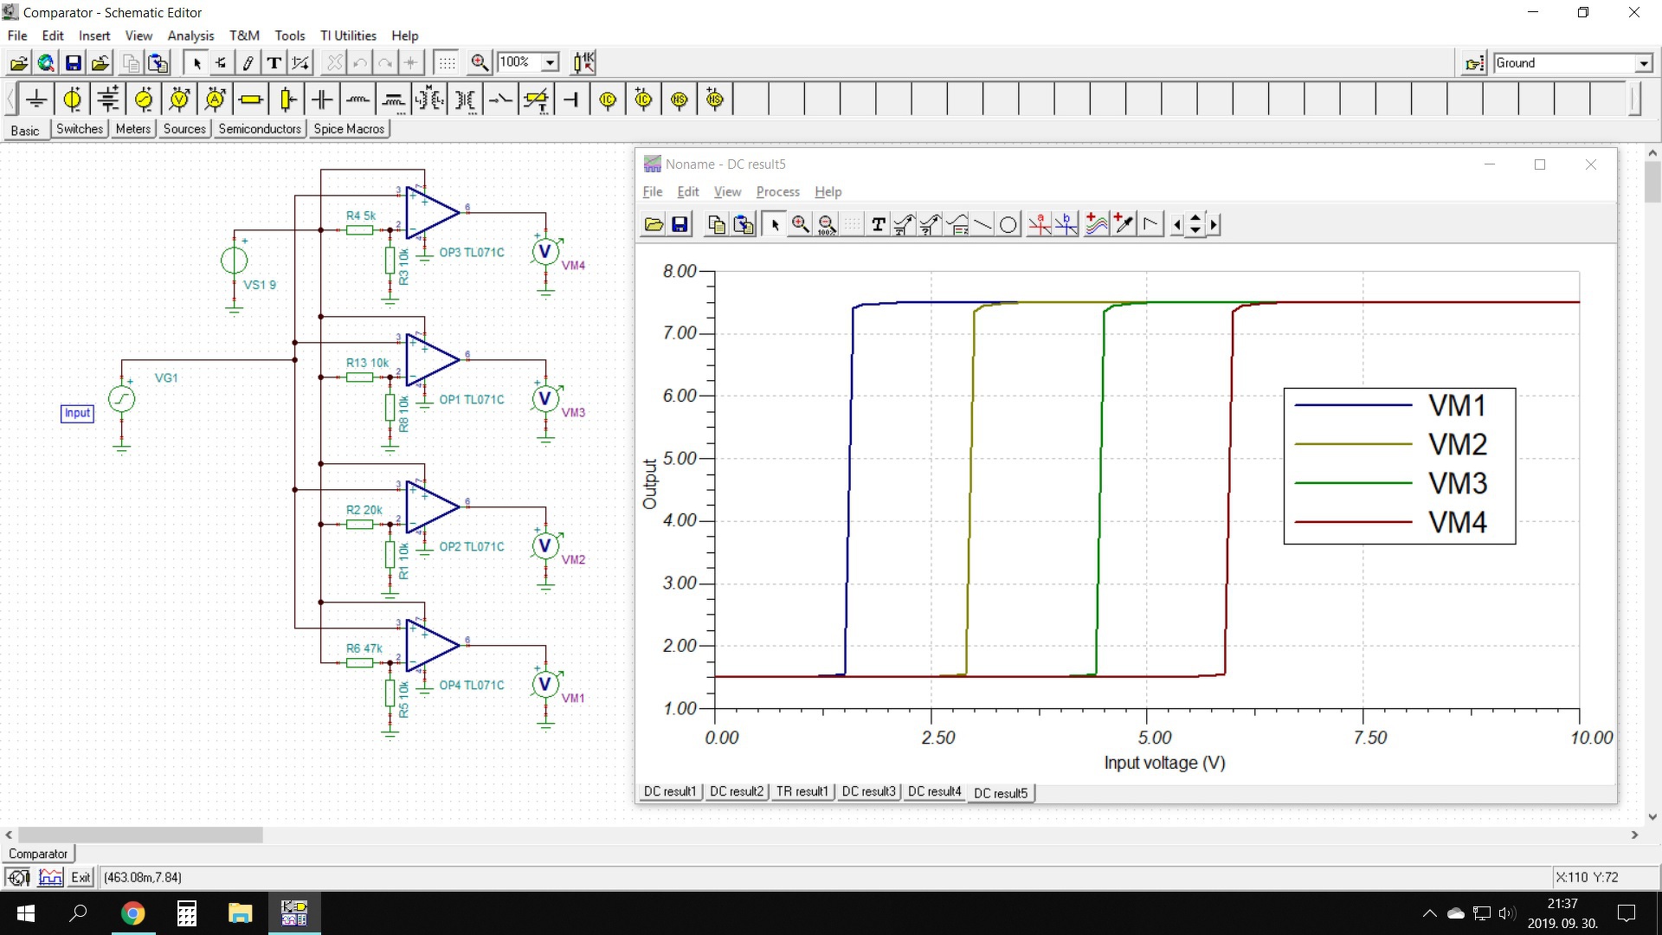Viewport: 1662px width, 935px height.
Task: Click the draw circle tool in diagram toolbar
Action: point(1008,225)
